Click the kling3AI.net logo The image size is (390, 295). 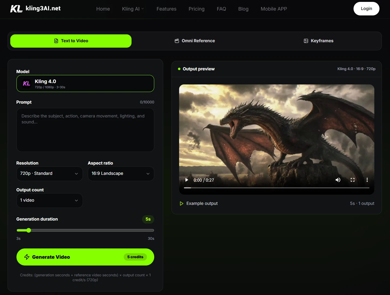click(35, 9)
